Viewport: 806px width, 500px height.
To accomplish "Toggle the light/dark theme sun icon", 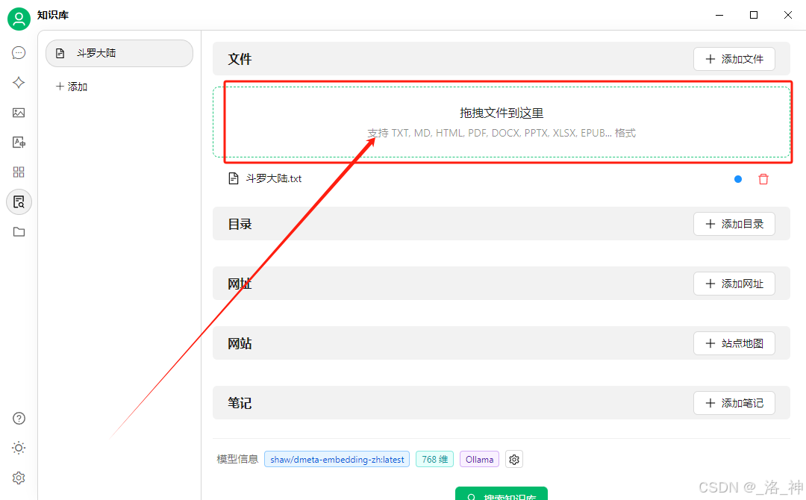I will [19, 448].
